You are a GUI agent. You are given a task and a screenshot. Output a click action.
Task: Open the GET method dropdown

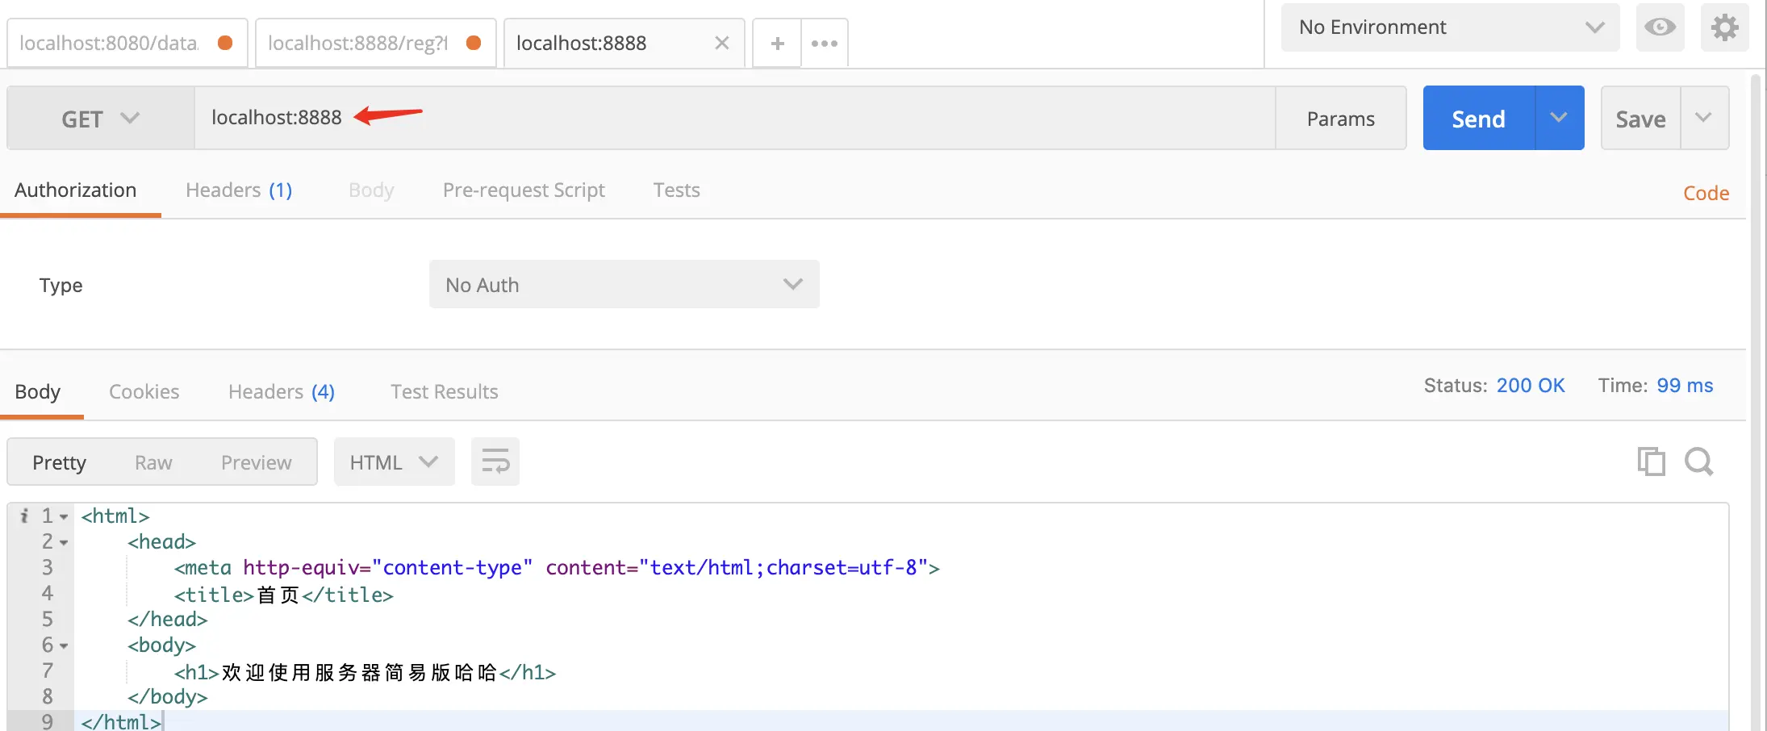(x=101, y=119)
